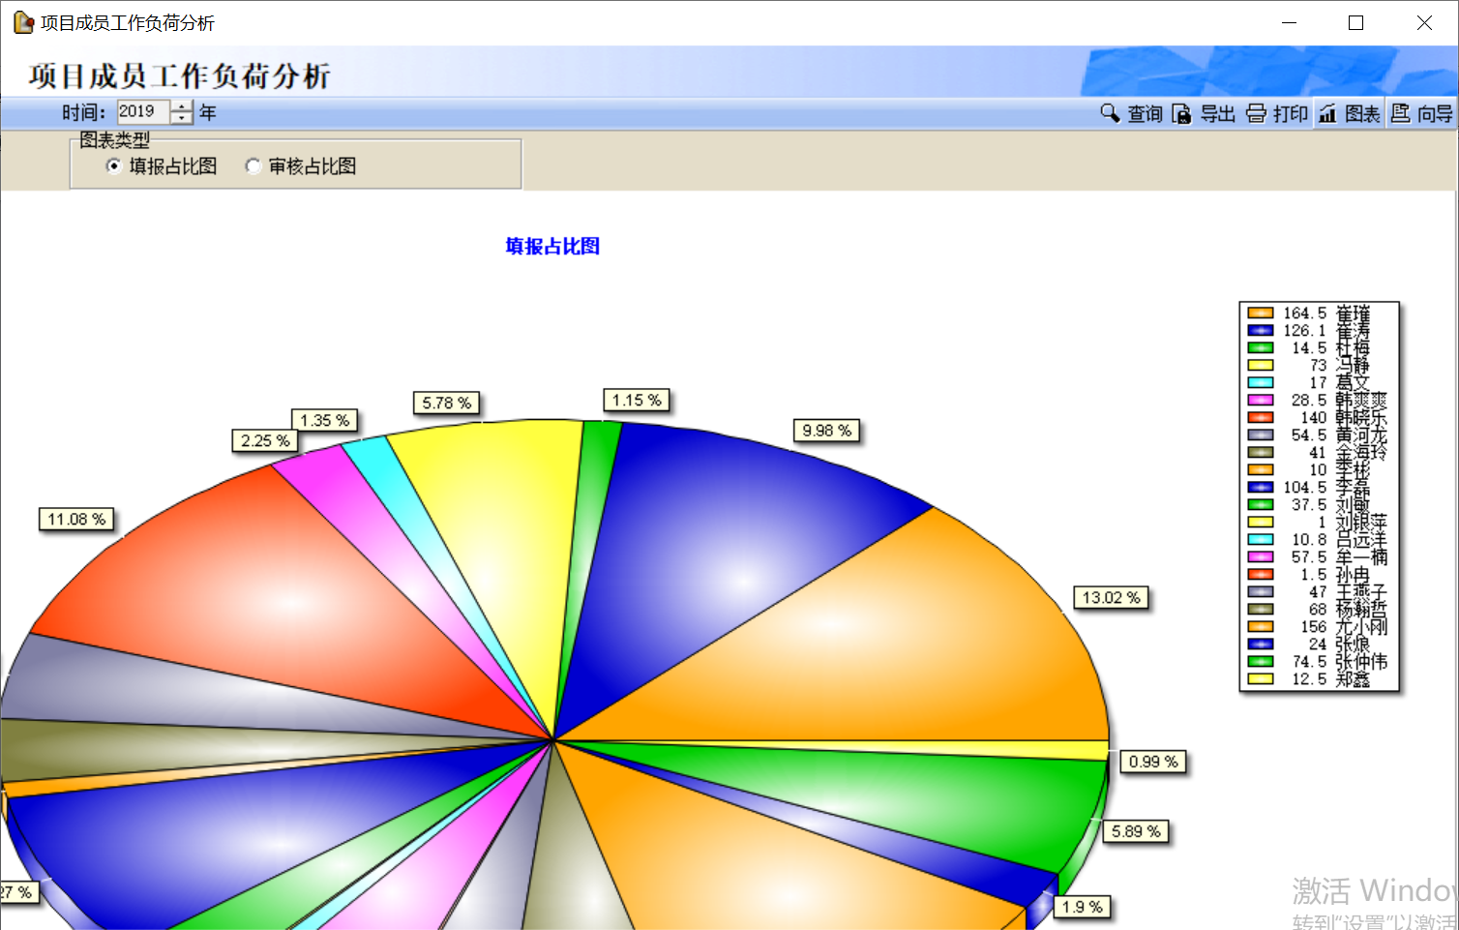Launch the 向导 wizard icon

1400,114
